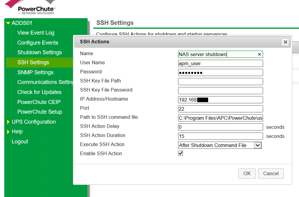Toggle the Enable SSH Action checkbox
Image resolution: width=299 pixels, height=197 pixels.
(x=180, y=153)
